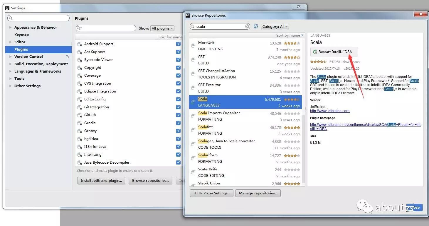Image resolution: width=429 pixels, height=226 pixels.
Task: Select the Scala plugin row
Action: 245,102
